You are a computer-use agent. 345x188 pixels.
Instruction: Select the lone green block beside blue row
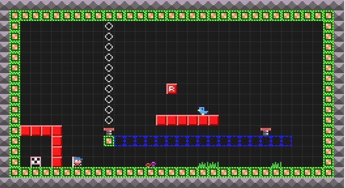click(109, 141)
